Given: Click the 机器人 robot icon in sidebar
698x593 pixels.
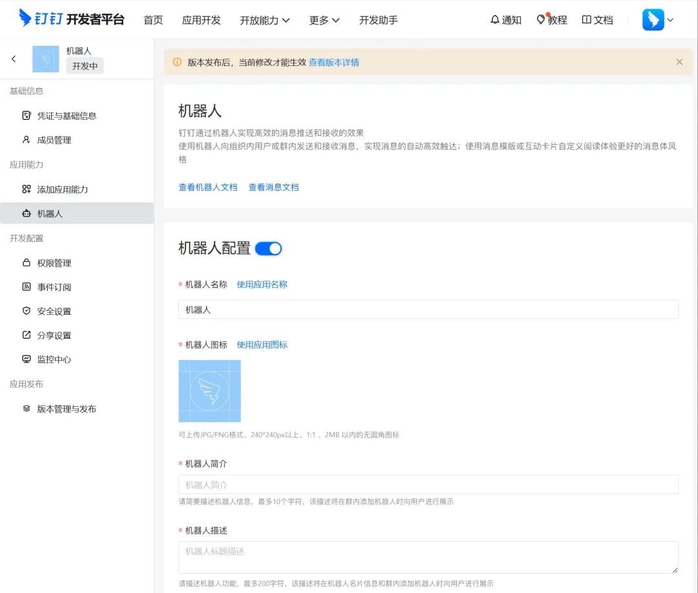Looking at the screenshot, I should (x=26, y=213).
